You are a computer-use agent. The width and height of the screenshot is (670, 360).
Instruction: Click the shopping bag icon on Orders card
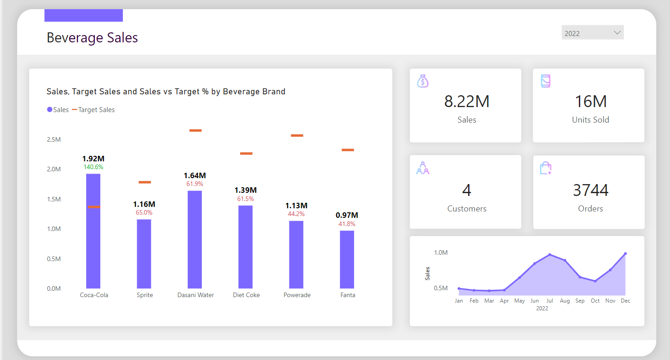(x=546, y=168)
